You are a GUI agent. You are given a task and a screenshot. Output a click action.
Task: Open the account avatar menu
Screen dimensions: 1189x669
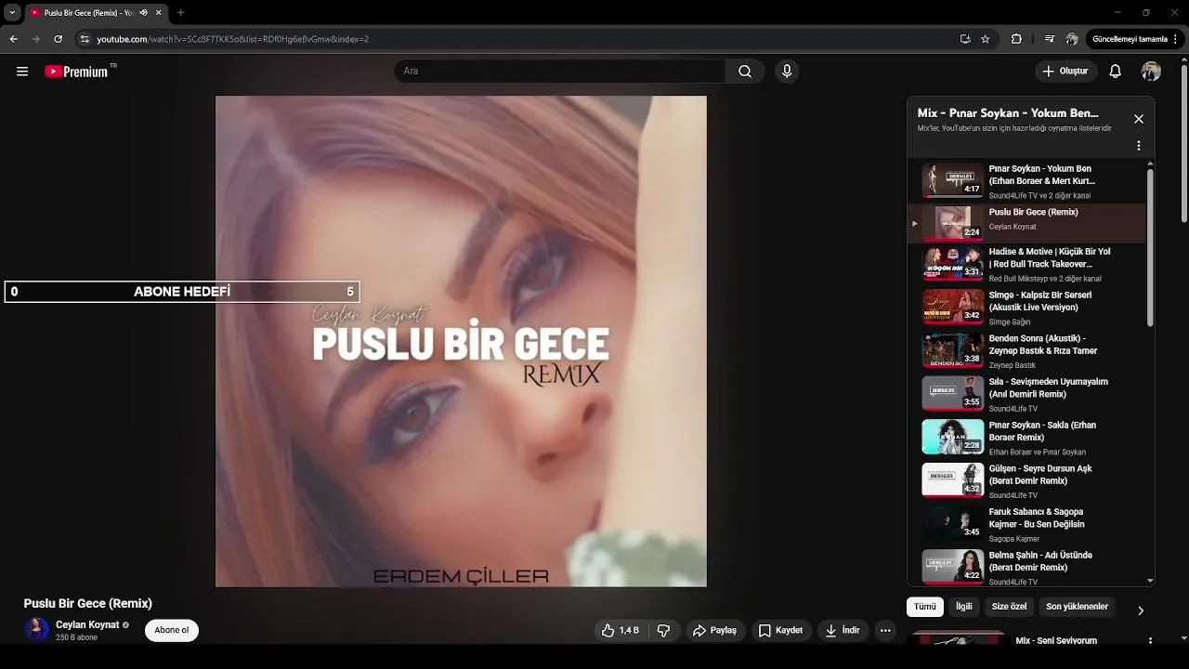tap(1151, 72)
